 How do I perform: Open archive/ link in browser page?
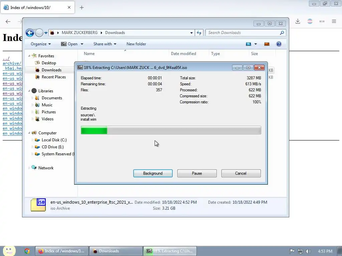(12, 63)
